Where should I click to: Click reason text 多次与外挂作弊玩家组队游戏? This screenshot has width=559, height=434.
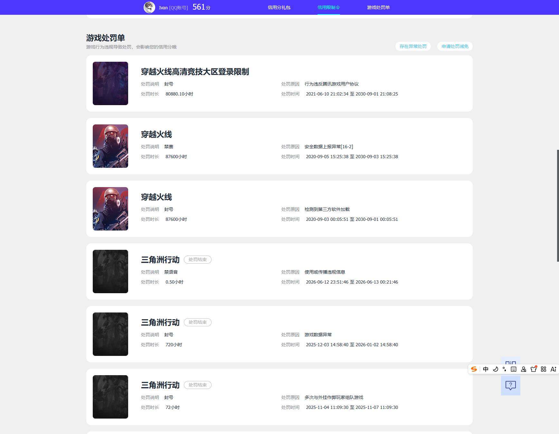coord(334,397)
